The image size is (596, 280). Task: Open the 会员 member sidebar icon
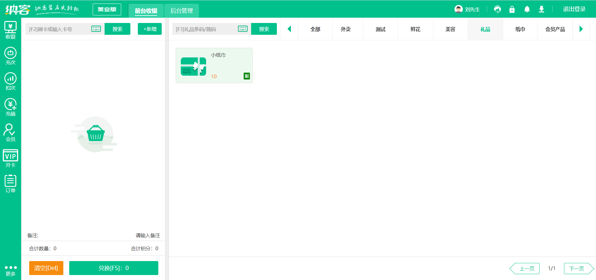[11, 133]
